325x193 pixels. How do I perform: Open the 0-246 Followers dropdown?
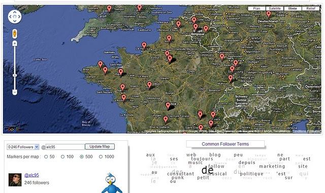(x=23, y=147)
